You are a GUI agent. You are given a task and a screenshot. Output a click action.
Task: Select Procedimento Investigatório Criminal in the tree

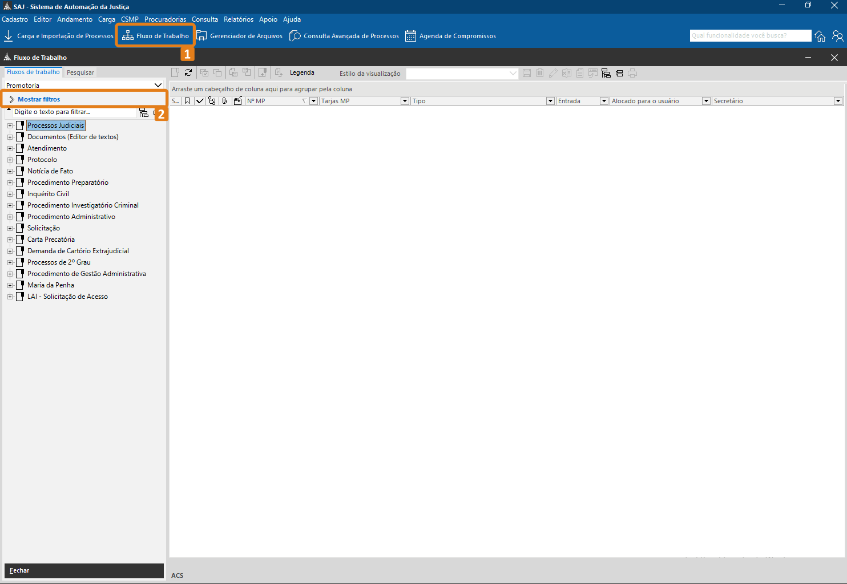point(83,205)
